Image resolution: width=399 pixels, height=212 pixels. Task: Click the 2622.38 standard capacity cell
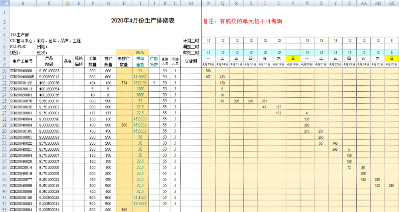(x=140, y=83)
